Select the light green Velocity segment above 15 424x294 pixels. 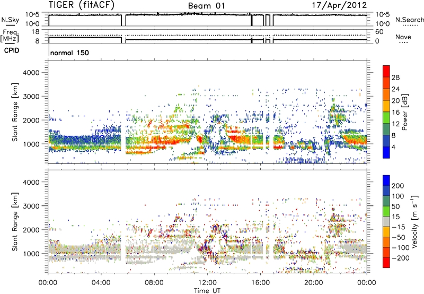(386, 211)
